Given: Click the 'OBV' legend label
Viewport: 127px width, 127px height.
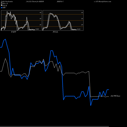Looking at the screenshot, I should pos(4,8).
